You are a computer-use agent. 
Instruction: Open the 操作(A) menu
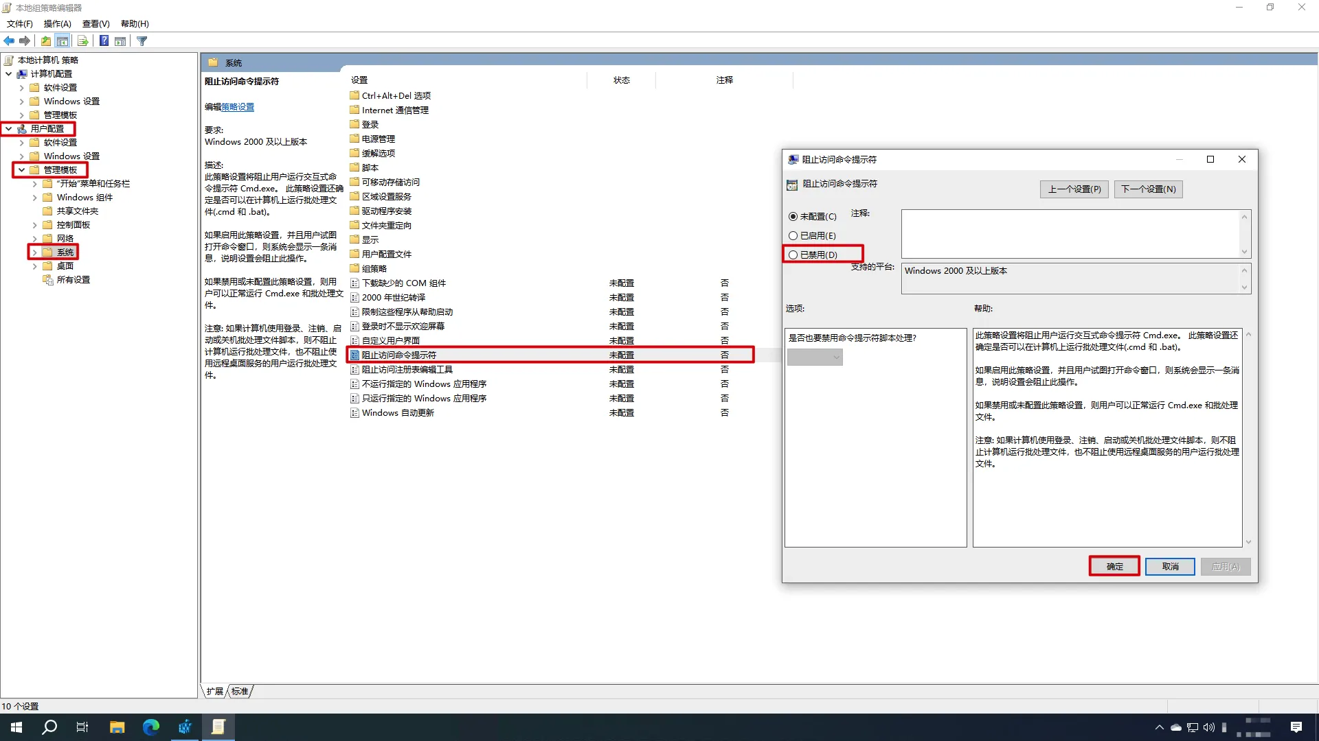(x=57, y=24)
